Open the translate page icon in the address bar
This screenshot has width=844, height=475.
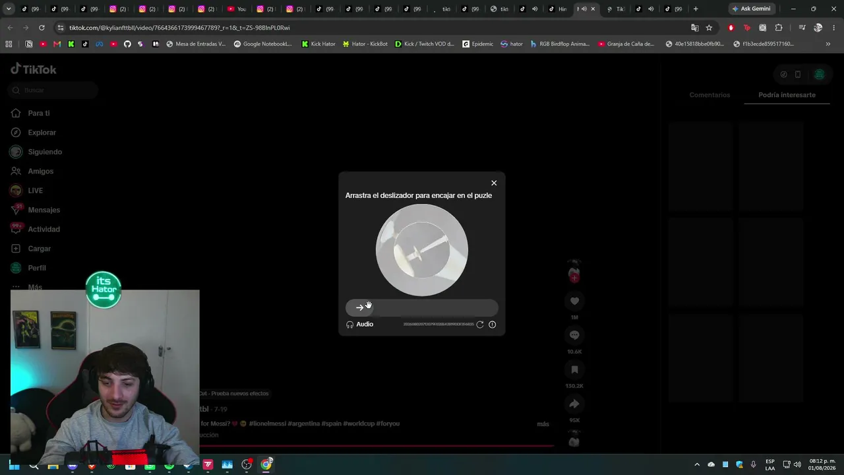(x=694, y=28)
